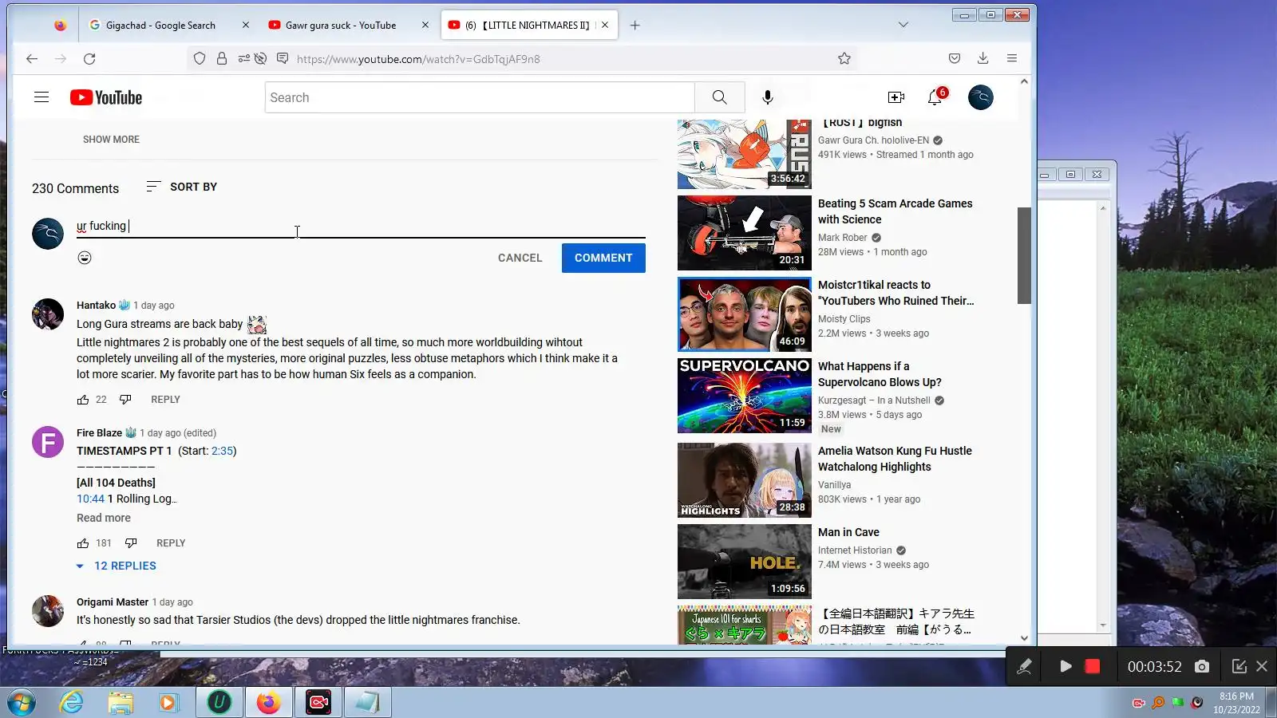This screenshot has height=718, width=1277.
Task: Open the YouTube hamburger guide menu
Action: pos(42,97)
